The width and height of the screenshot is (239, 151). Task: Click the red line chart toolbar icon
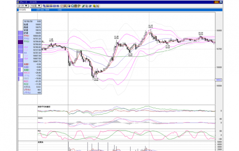tap(62, 6)
